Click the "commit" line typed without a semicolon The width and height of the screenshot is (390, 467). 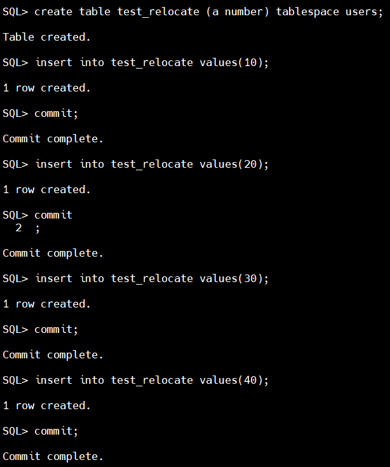[53, 215]
